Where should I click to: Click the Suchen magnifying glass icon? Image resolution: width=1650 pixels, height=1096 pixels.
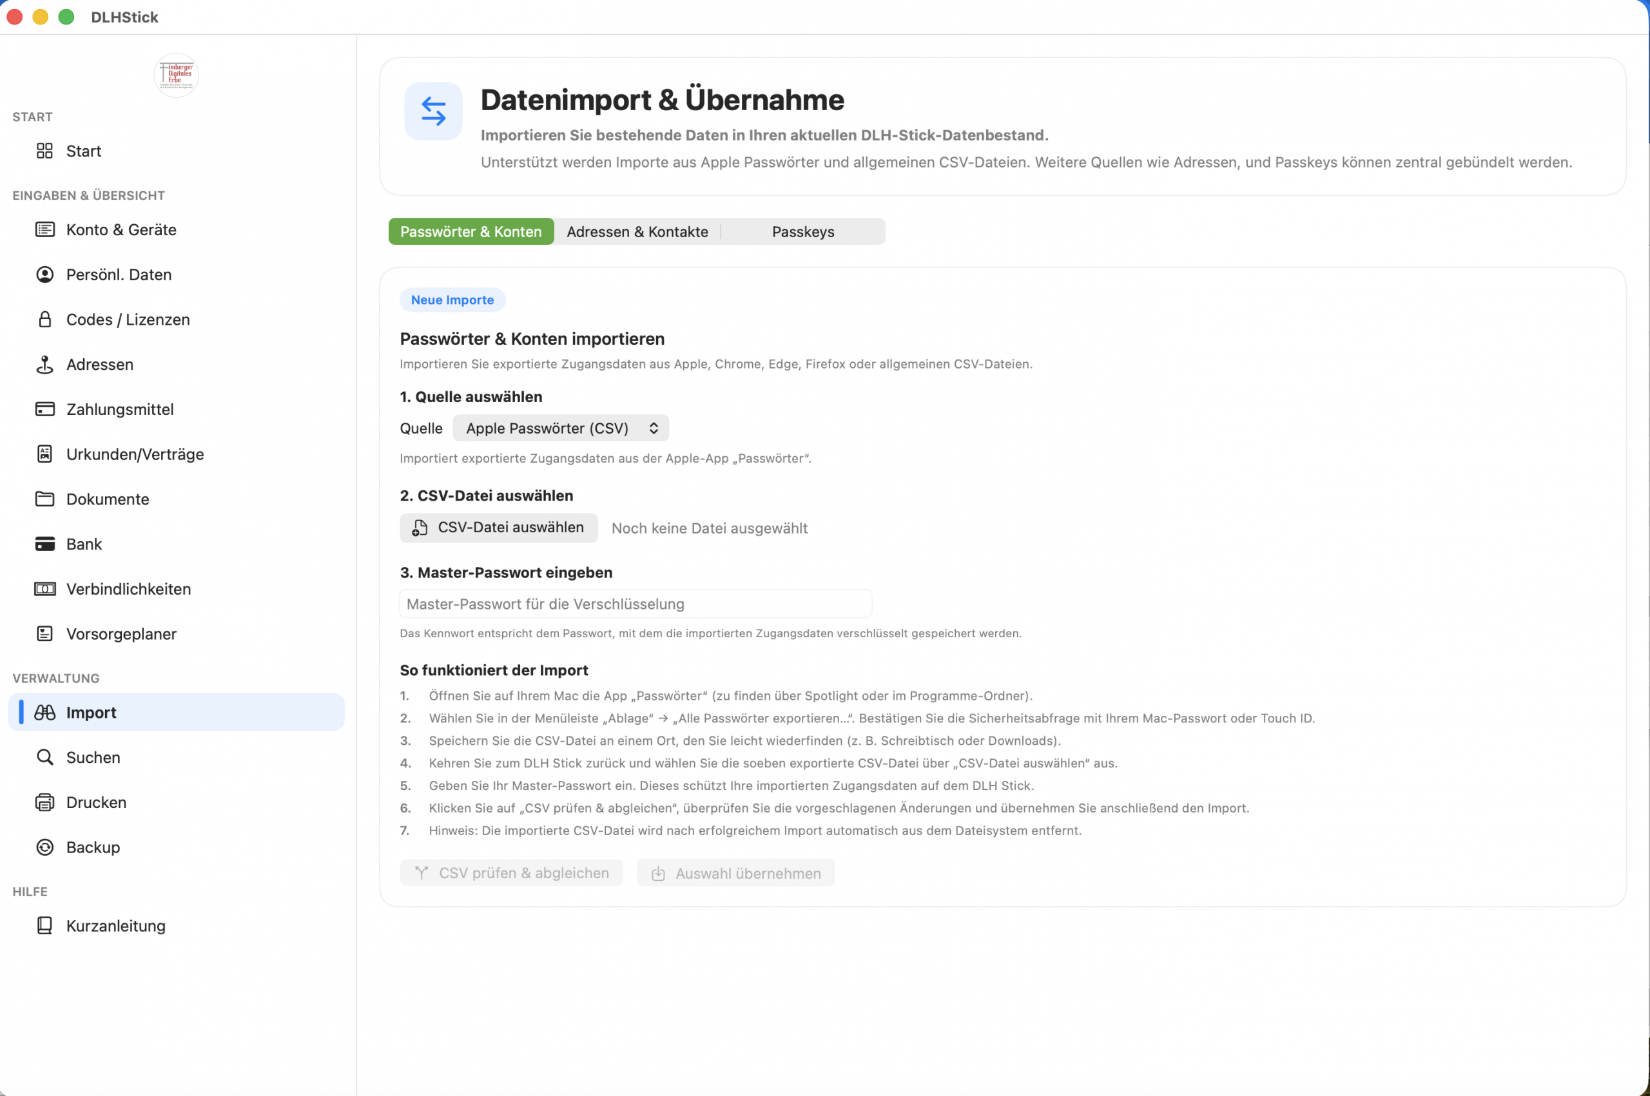tap(44, 757)
